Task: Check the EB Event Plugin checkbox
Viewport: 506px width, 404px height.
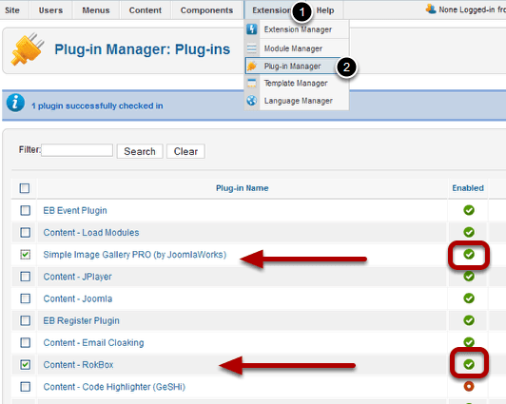Action: [25, 210]
